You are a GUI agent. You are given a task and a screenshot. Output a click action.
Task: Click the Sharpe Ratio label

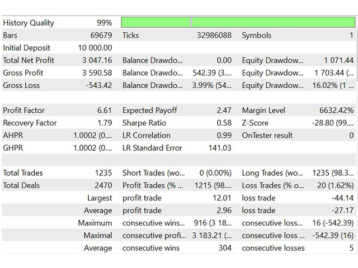(x=144, y=123)
